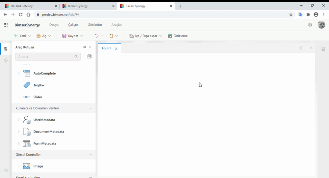Viewport: 329px width, 178px height.
Task: Select the DocumentMetadata control icon
Action: pyautogui.click(x=27, y=132)
